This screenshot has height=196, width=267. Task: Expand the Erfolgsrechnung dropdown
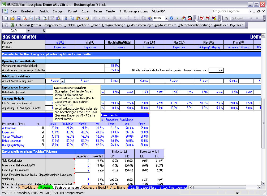coord(114,25)
